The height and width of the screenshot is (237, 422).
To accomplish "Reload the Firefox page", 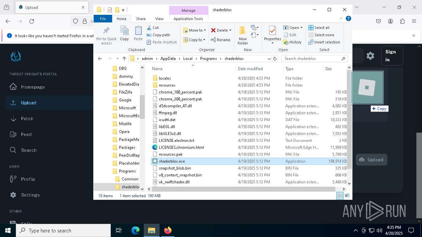I will tap(32, 21).
